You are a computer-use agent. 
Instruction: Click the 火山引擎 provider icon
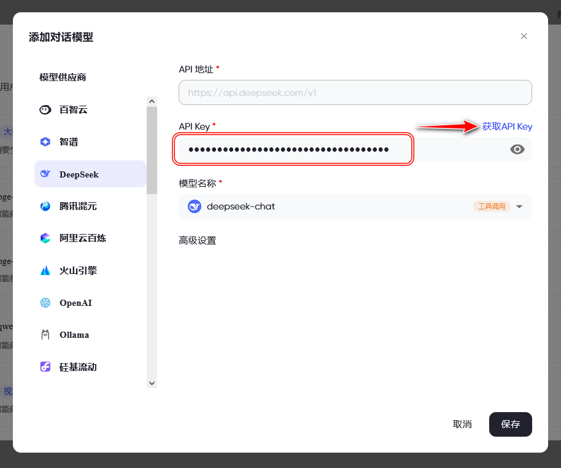(45, 270)
